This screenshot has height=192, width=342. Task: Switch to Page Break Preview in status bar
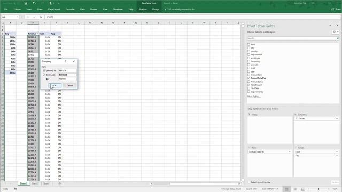point(303,189)
